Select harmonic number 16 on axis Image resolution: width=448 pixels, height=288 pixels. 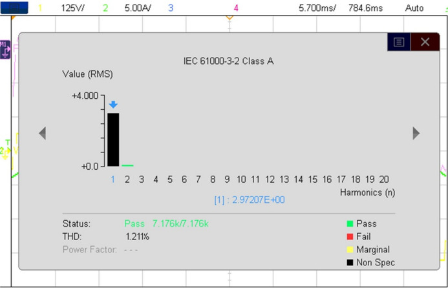(327, 180)
